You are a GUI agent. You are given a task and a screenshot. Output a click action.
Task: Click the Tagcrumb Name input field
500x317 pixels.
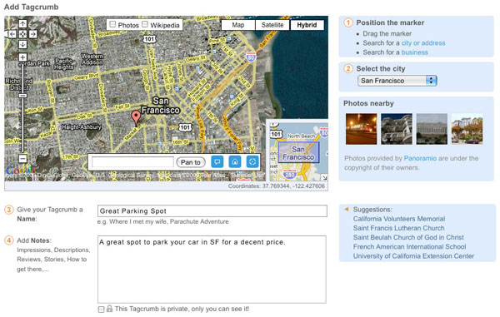point(212,211)
